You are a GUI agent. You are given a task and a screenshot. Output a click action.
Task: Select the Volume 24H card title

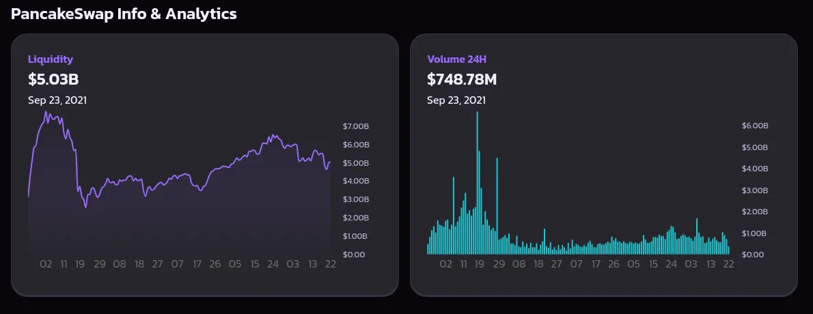pyautogui.click(x=457, y=59)
